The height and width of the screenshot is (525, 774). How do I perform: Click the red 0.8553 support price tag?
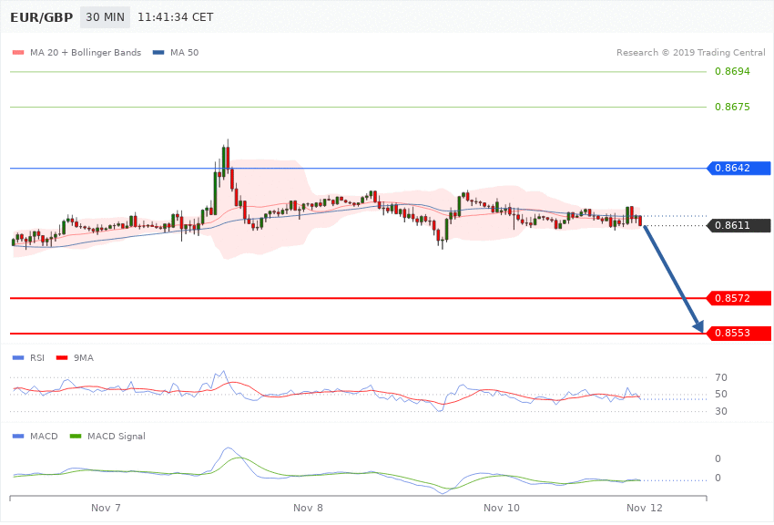[739, 333]
